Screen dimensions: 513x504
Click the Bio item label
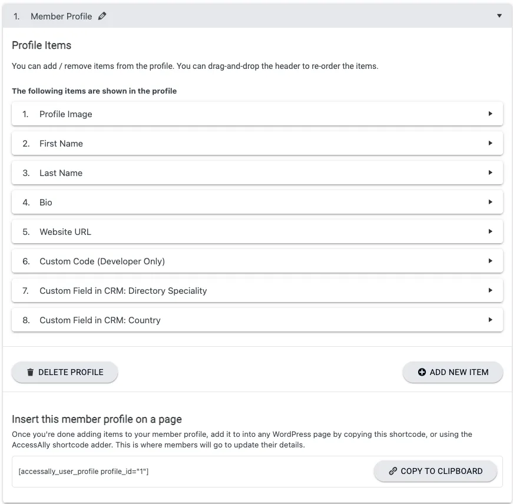pos(45,202)
